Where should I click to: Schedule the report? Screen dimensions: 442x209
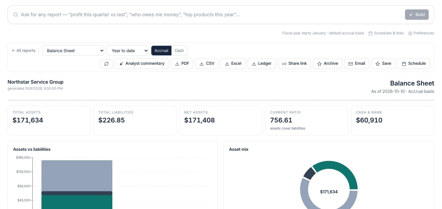click(414, 64)
